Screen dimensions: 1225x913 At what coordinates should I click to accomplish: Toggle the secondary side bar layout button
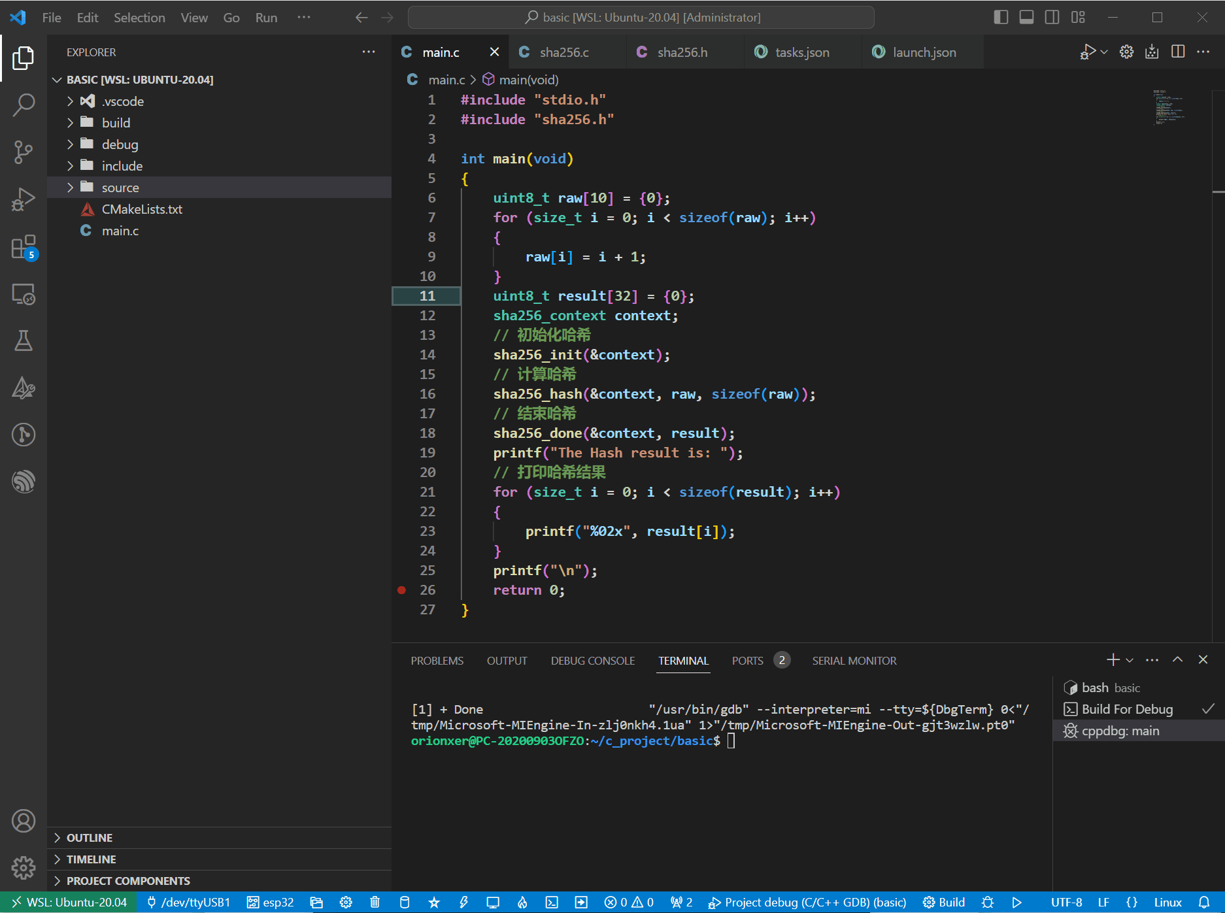1052,17
